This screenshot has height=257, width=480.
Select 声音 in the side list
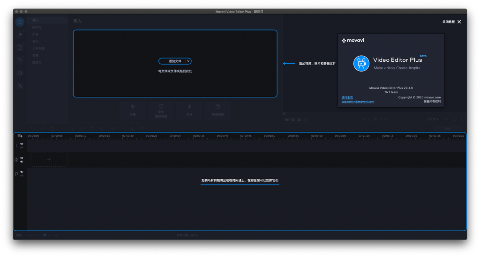tap(36, 34)
